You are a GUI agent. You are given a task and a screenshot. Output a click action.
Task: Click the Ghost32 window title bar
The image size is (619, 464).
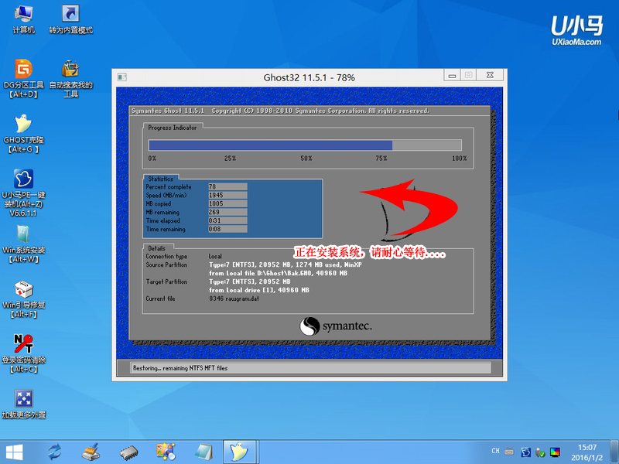coord(279,77)
